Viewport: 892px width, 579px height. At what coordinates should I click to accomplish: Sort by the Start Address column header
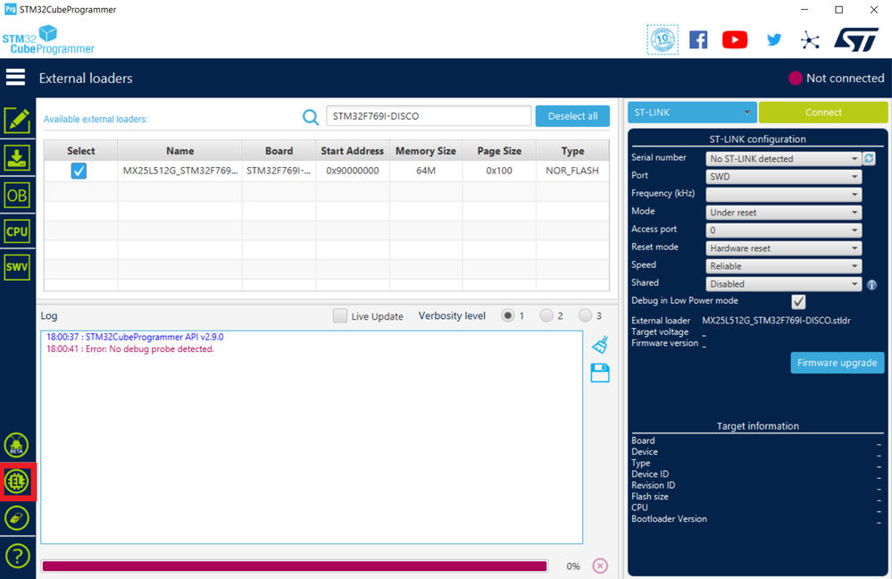(352, 151)
